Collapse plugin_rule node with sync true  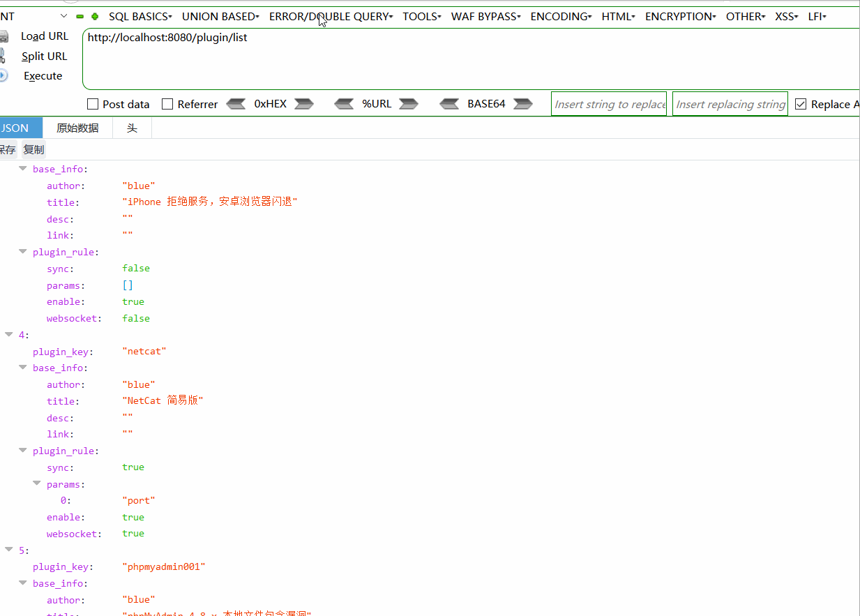24,451
